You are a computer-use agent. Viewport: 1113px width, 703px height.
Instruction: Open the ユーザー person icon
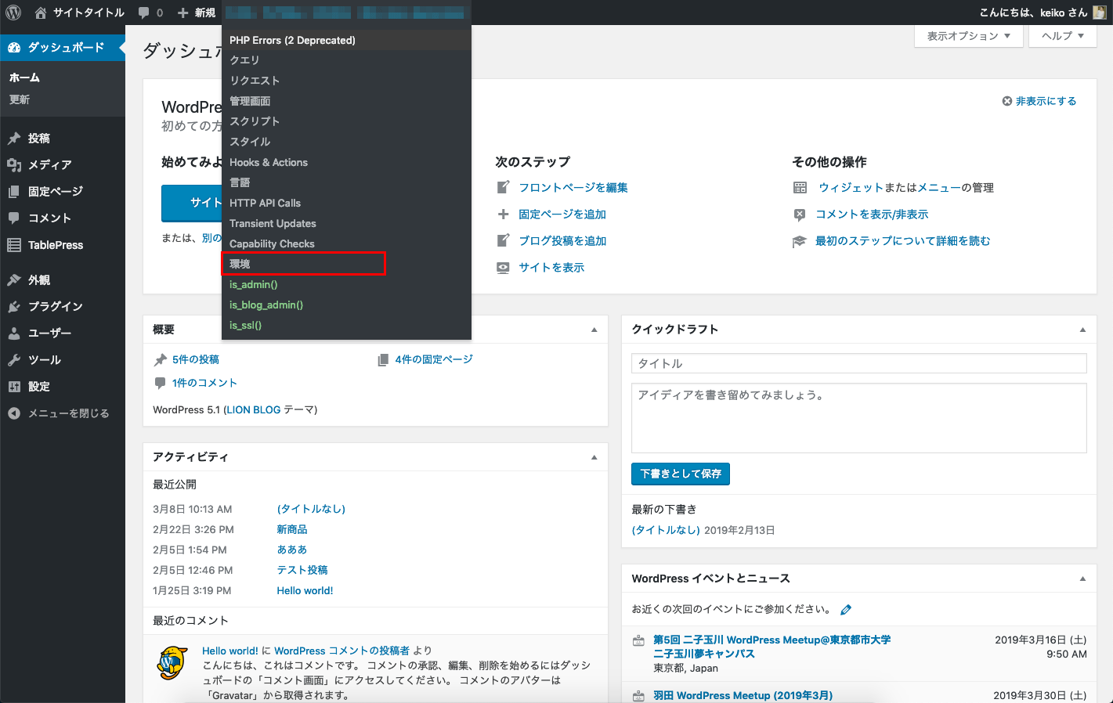(x=14, y=333)
